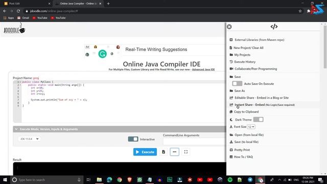Open the JDK version dropdown

(30, 139)
